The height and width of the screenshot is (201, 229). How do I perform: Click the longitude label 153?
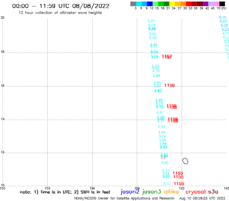(47, 188)
